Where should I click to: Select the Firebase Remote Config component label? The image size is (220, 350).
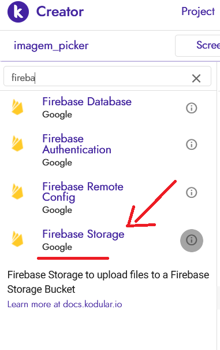[83, 192]
